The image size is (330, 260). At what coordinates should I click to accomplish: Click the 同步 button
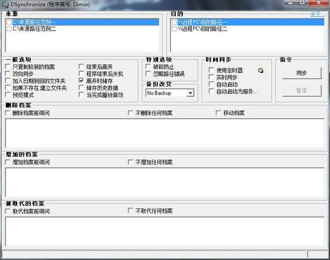pos(302,73)
